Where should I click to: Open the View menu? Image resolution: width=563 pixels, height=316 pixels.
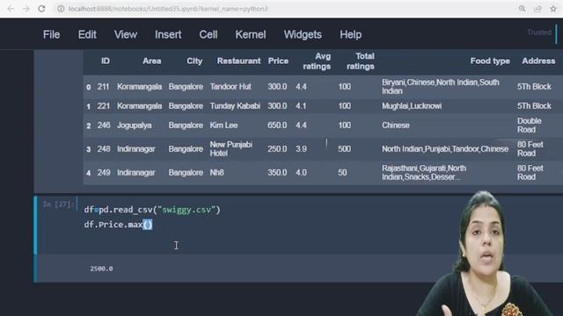[x=126, y=35]
